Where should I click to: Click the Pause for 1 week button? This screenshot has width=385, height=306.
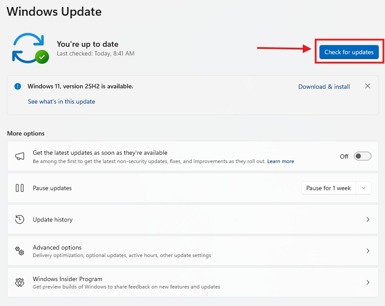[x=328, y=188]
